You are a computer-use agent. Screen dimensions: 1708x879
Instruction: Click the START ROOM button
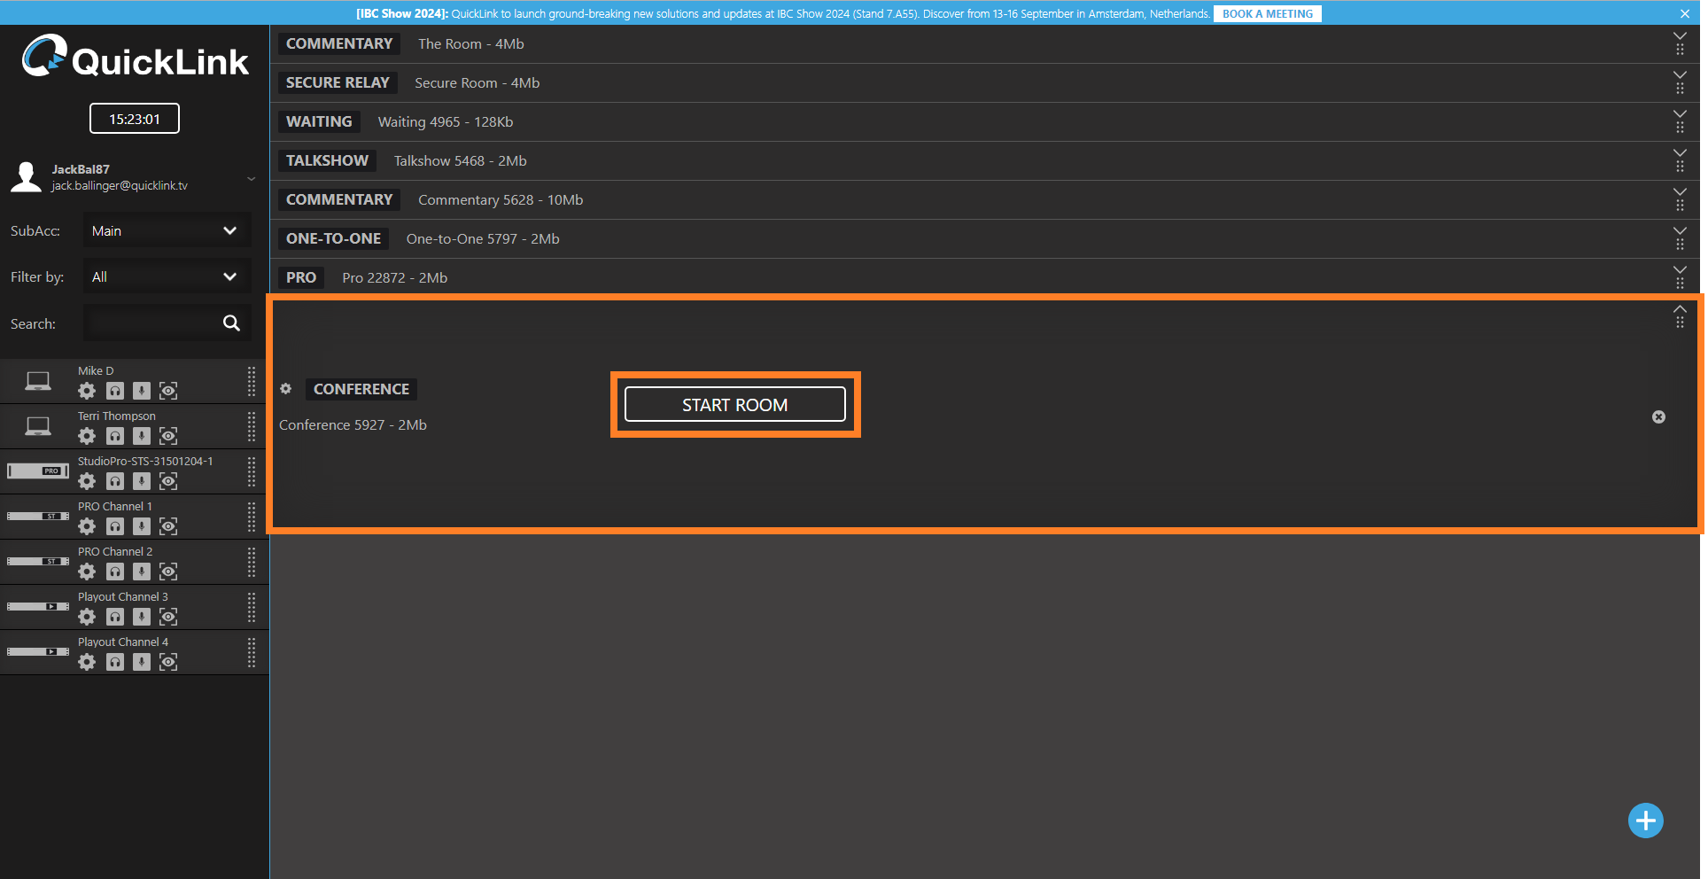[734, 405]
